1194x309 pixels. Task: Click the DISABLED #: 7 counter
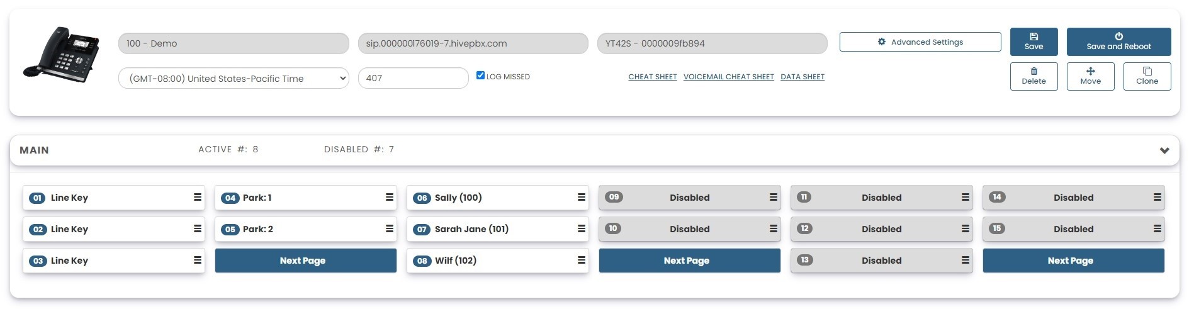tap(359, 149)
